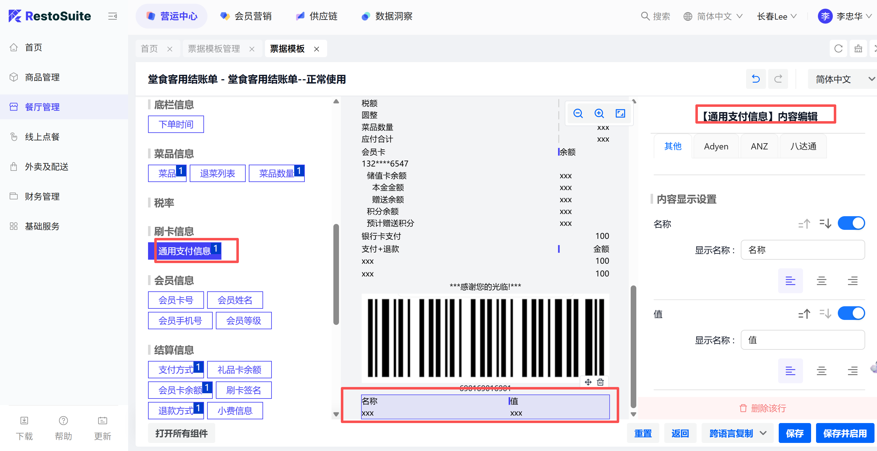
Task: Click the redo arrow icon
Action: pos(778,79)
